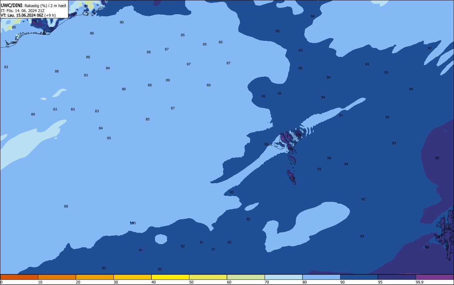
Task: Click the '99' humidity value on the map
Action: click(x=437, y=158)
